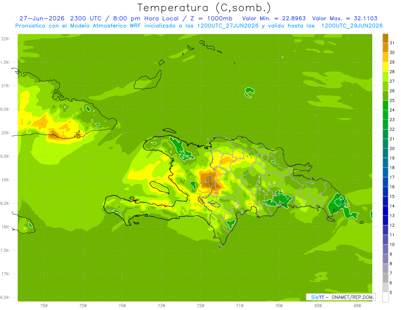Click "1200UTC_29JUN2026" valid-until time text
The height and width of the screenshot is (310, 401).
click(352, 26)
